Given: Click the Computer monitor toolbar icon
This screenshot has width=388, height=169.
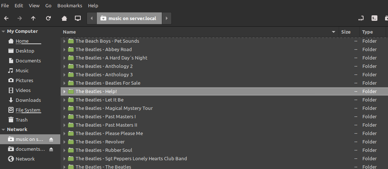Looking at the screenshot, I should (77, 18).
